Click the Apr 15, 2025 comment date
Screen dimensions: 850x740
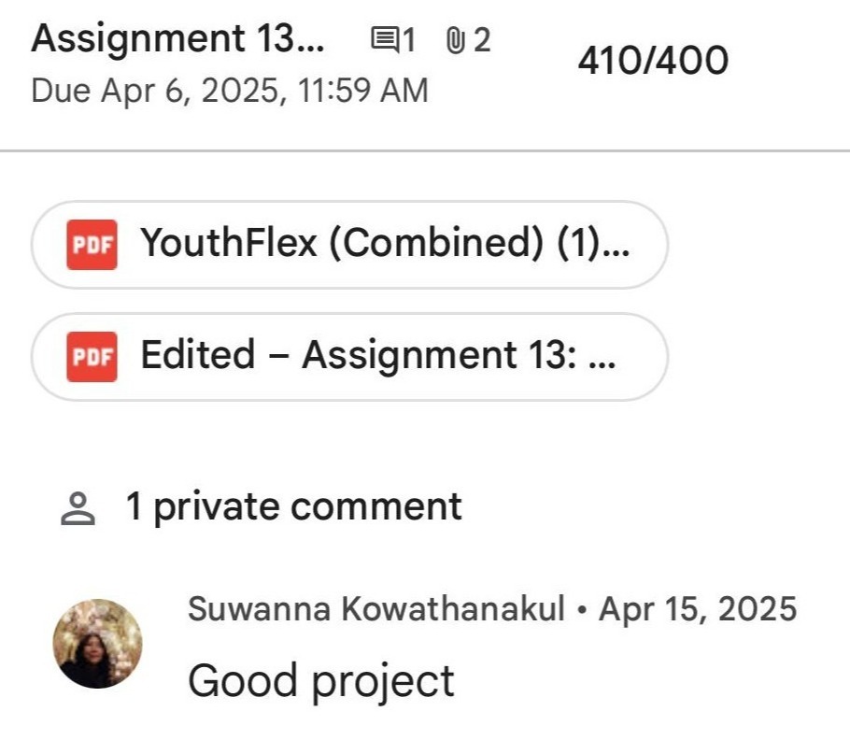pyautogui.click(x=698, y=609)
